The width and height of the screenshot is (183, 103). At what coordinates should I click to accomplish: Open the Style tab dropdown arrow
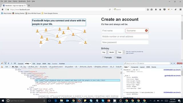tap(129, 67)
